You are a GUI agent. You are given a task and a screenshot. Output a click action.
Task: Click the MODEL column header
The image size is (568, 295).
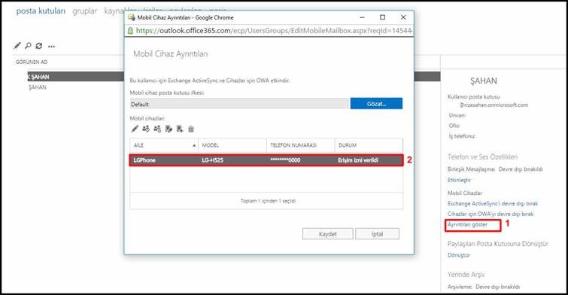(x=232, y=145)
